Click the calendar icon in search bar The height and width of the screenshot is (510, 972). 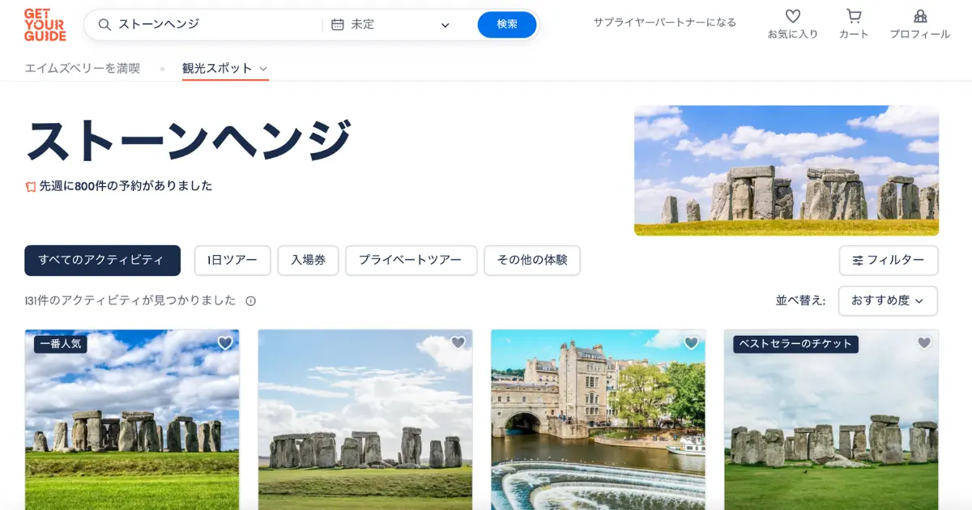tap(338, 24)
